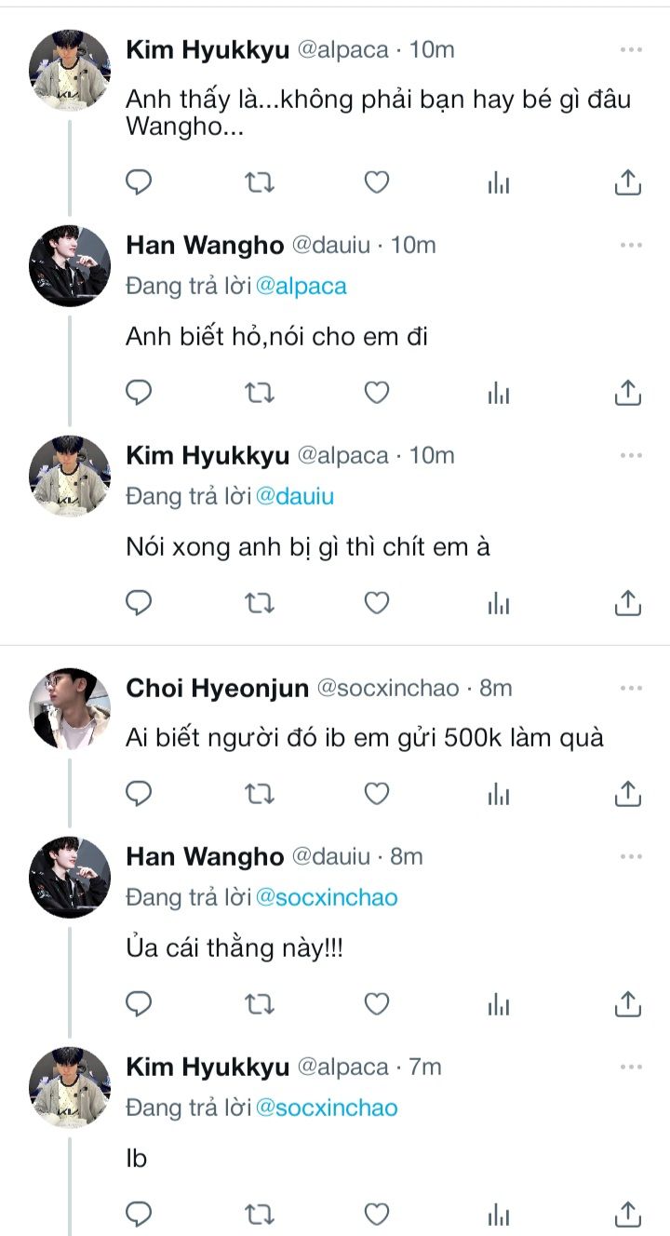This screenshot has height=1236, width=670.
Task: Reply to Kim Hyukkyu's first tweet about Wangho
Action: tap(139, 183)
